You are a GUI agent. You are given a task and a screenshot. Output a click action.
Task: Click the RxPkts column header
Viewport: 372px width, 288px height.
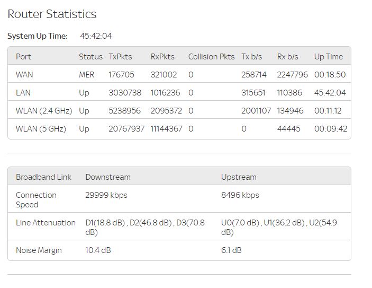point(162,57)
